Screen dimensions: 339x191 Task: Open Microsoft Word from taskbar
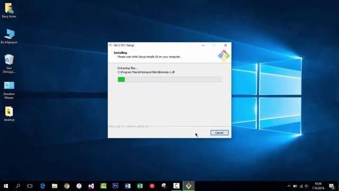coord(128,186)
